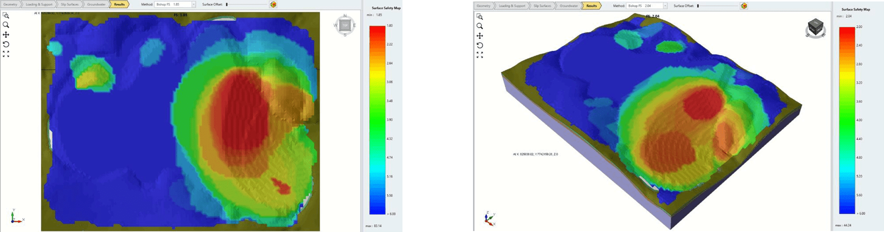
Task: Click Surface Offset slider handle, left window
Action: pyautogui.click(x=227, y=4)
